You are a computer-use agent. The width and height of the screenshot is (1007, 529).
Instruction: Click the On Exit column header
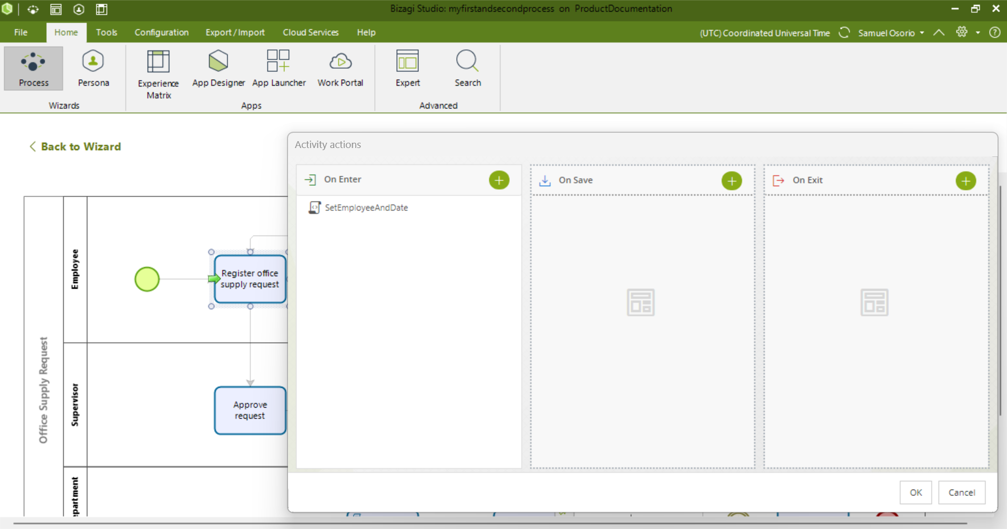876,181
